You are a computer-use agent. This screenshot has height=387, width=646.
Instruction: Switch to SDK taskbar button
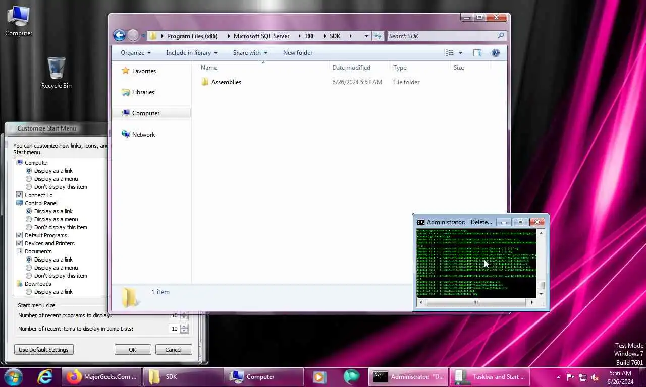(x=183, y=376)
